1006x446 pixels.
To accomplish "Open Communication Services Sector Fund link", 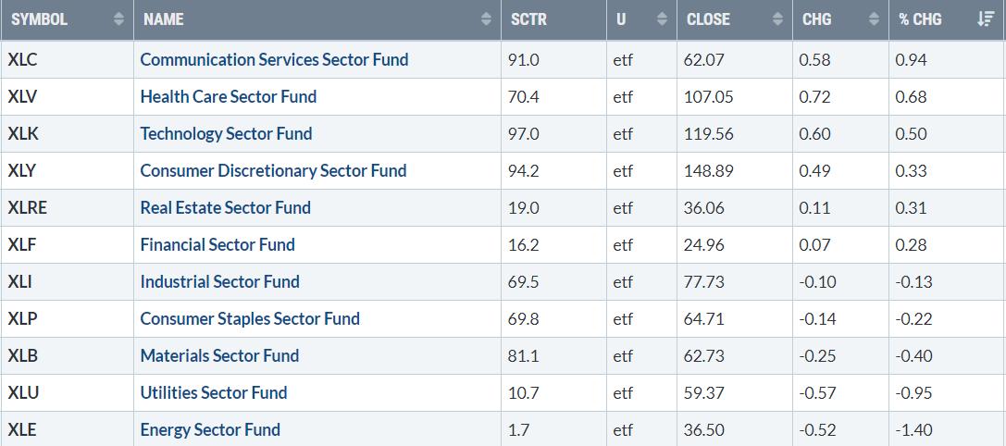I will coord(274,59).
